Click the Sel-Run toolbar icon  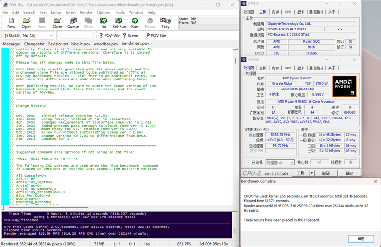coord(119,23)
